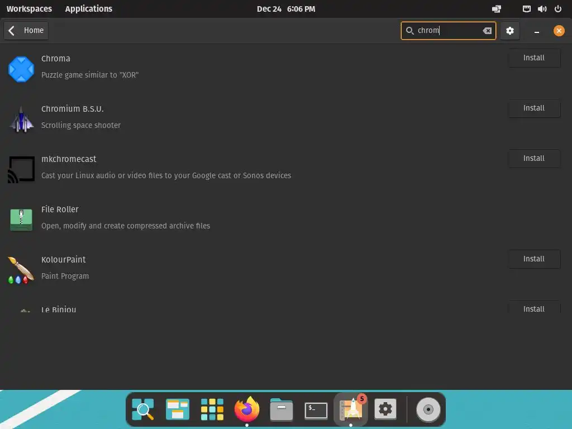Open the File Roller archive icon
The height and width of the screenshot is (429, 572).
(x=21, y=220)
